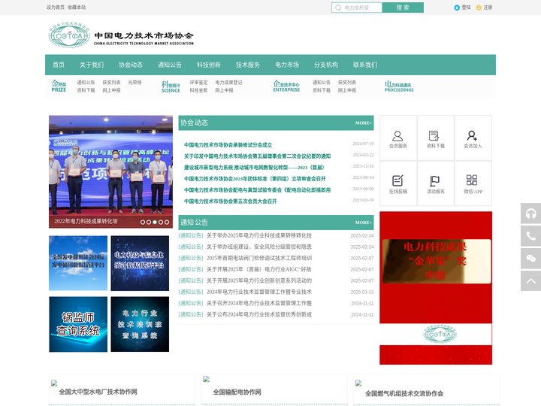Image resolution: width=541 pixels, height=406 pixels.
Task: Open the 资料下载 document download icon
Action: [x=434, y=135]
